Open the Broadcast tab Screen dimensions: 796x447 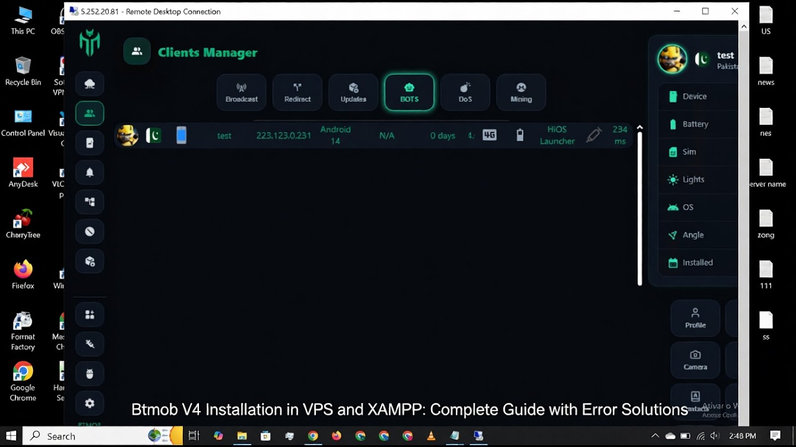[x=241, y=93]
